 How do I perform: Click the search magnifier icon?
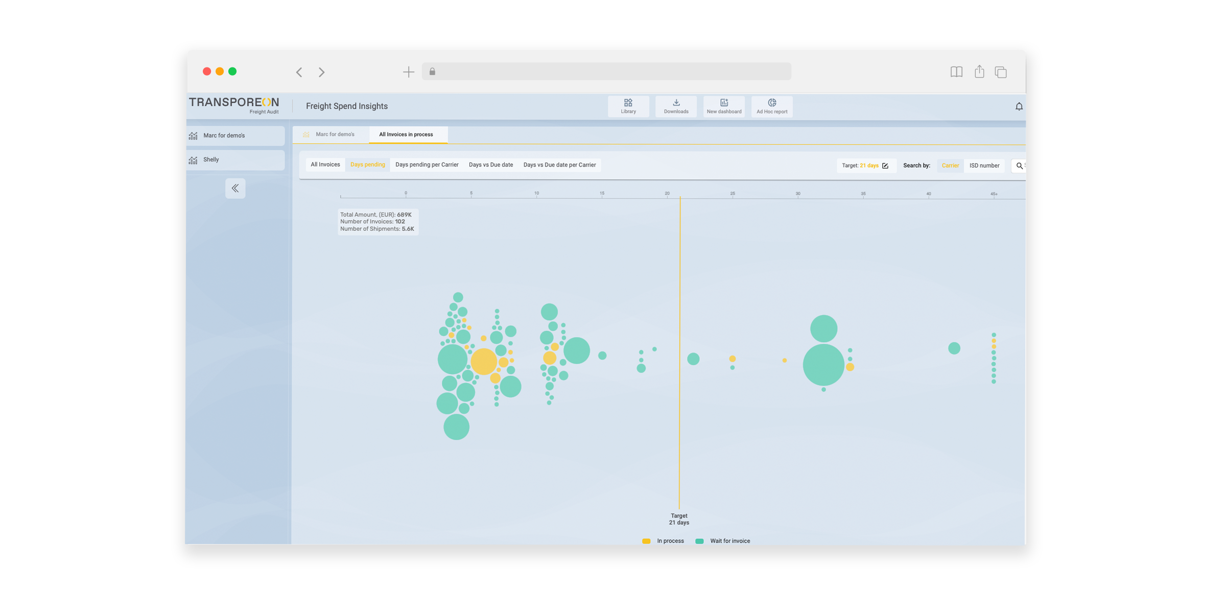1019,166
